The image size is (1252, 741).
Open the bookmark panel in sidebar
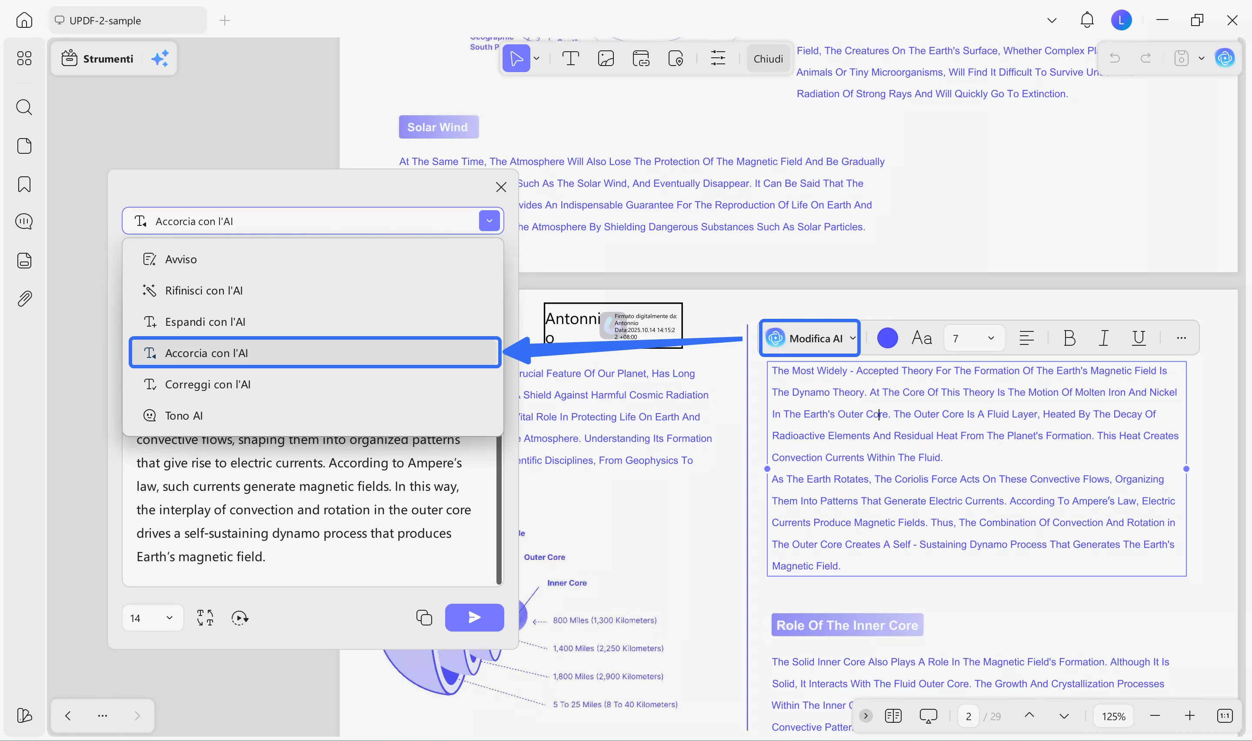point(24,184)
